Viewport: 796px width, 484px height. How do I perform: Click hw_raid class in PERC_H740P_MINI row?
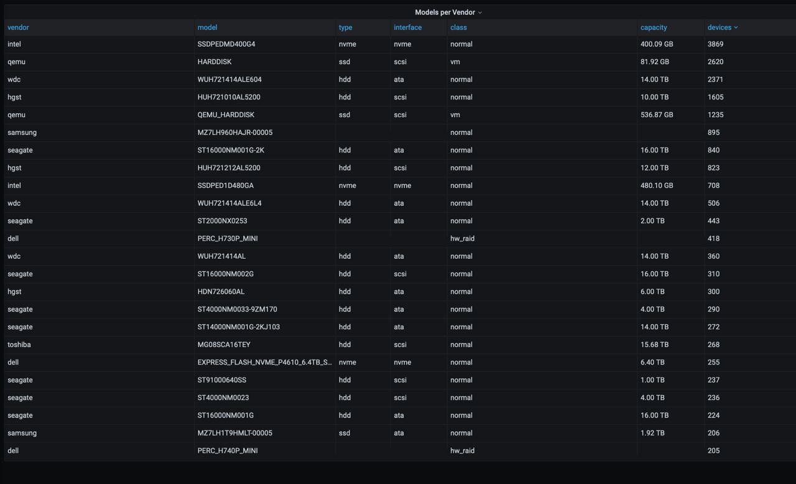point(462,450)
